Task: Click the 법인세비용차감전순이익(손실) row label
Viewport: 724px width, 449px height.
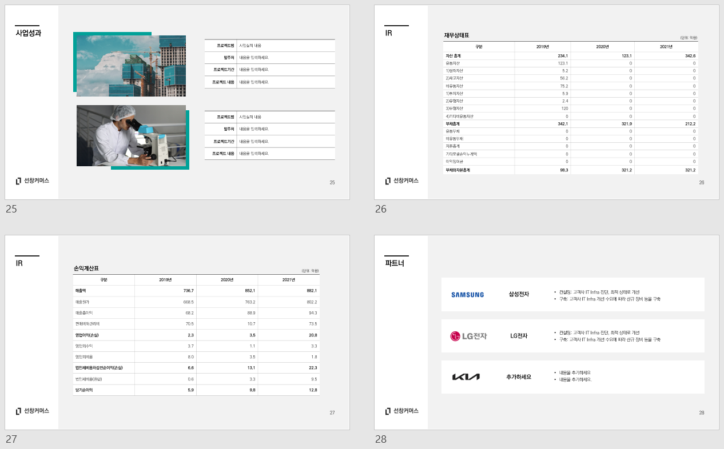Action: tap(98, 368)
